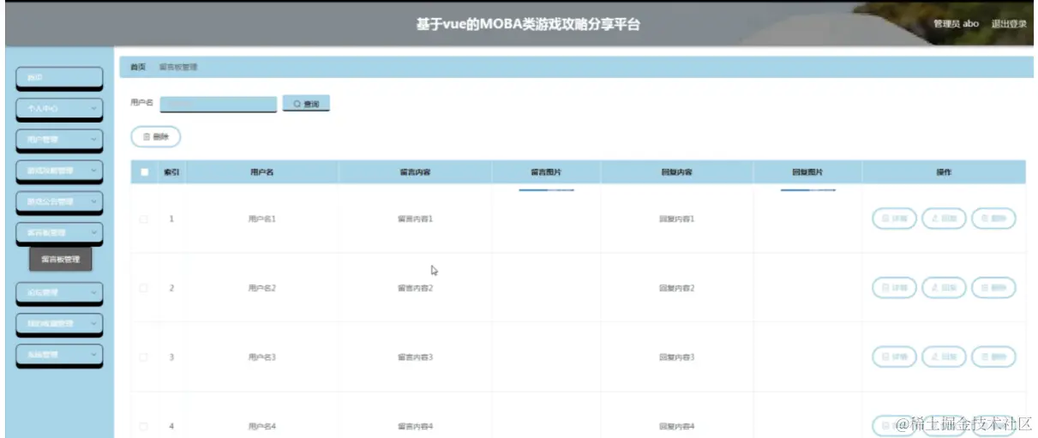Screen dimensions: 1038x438
Task: Open 详情 for row 用户名1
Action: 895,219
